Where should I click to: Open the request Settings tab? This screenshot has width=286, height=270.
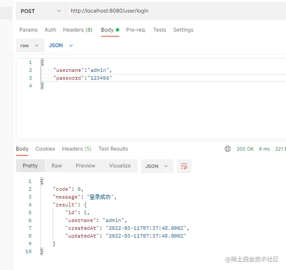coord(183,30)
